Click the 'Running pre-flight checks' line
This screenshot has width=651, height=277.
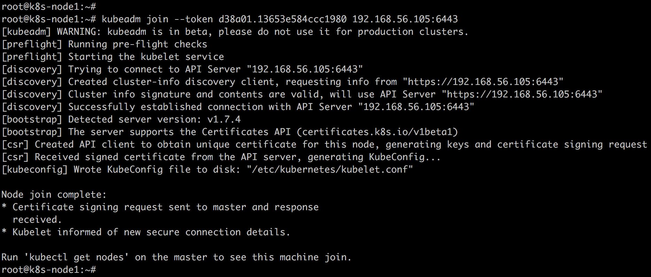(x=104, y=44)
